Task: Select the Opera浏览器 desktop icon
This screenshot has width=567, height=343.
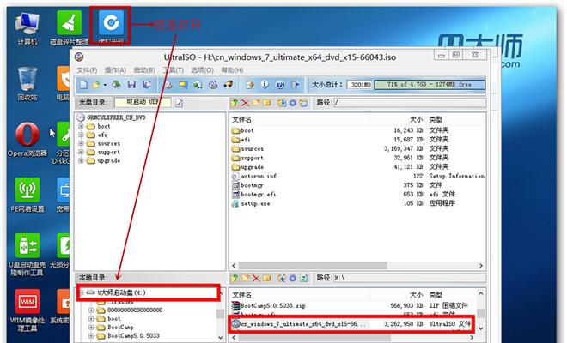Action: click(27, 140)
